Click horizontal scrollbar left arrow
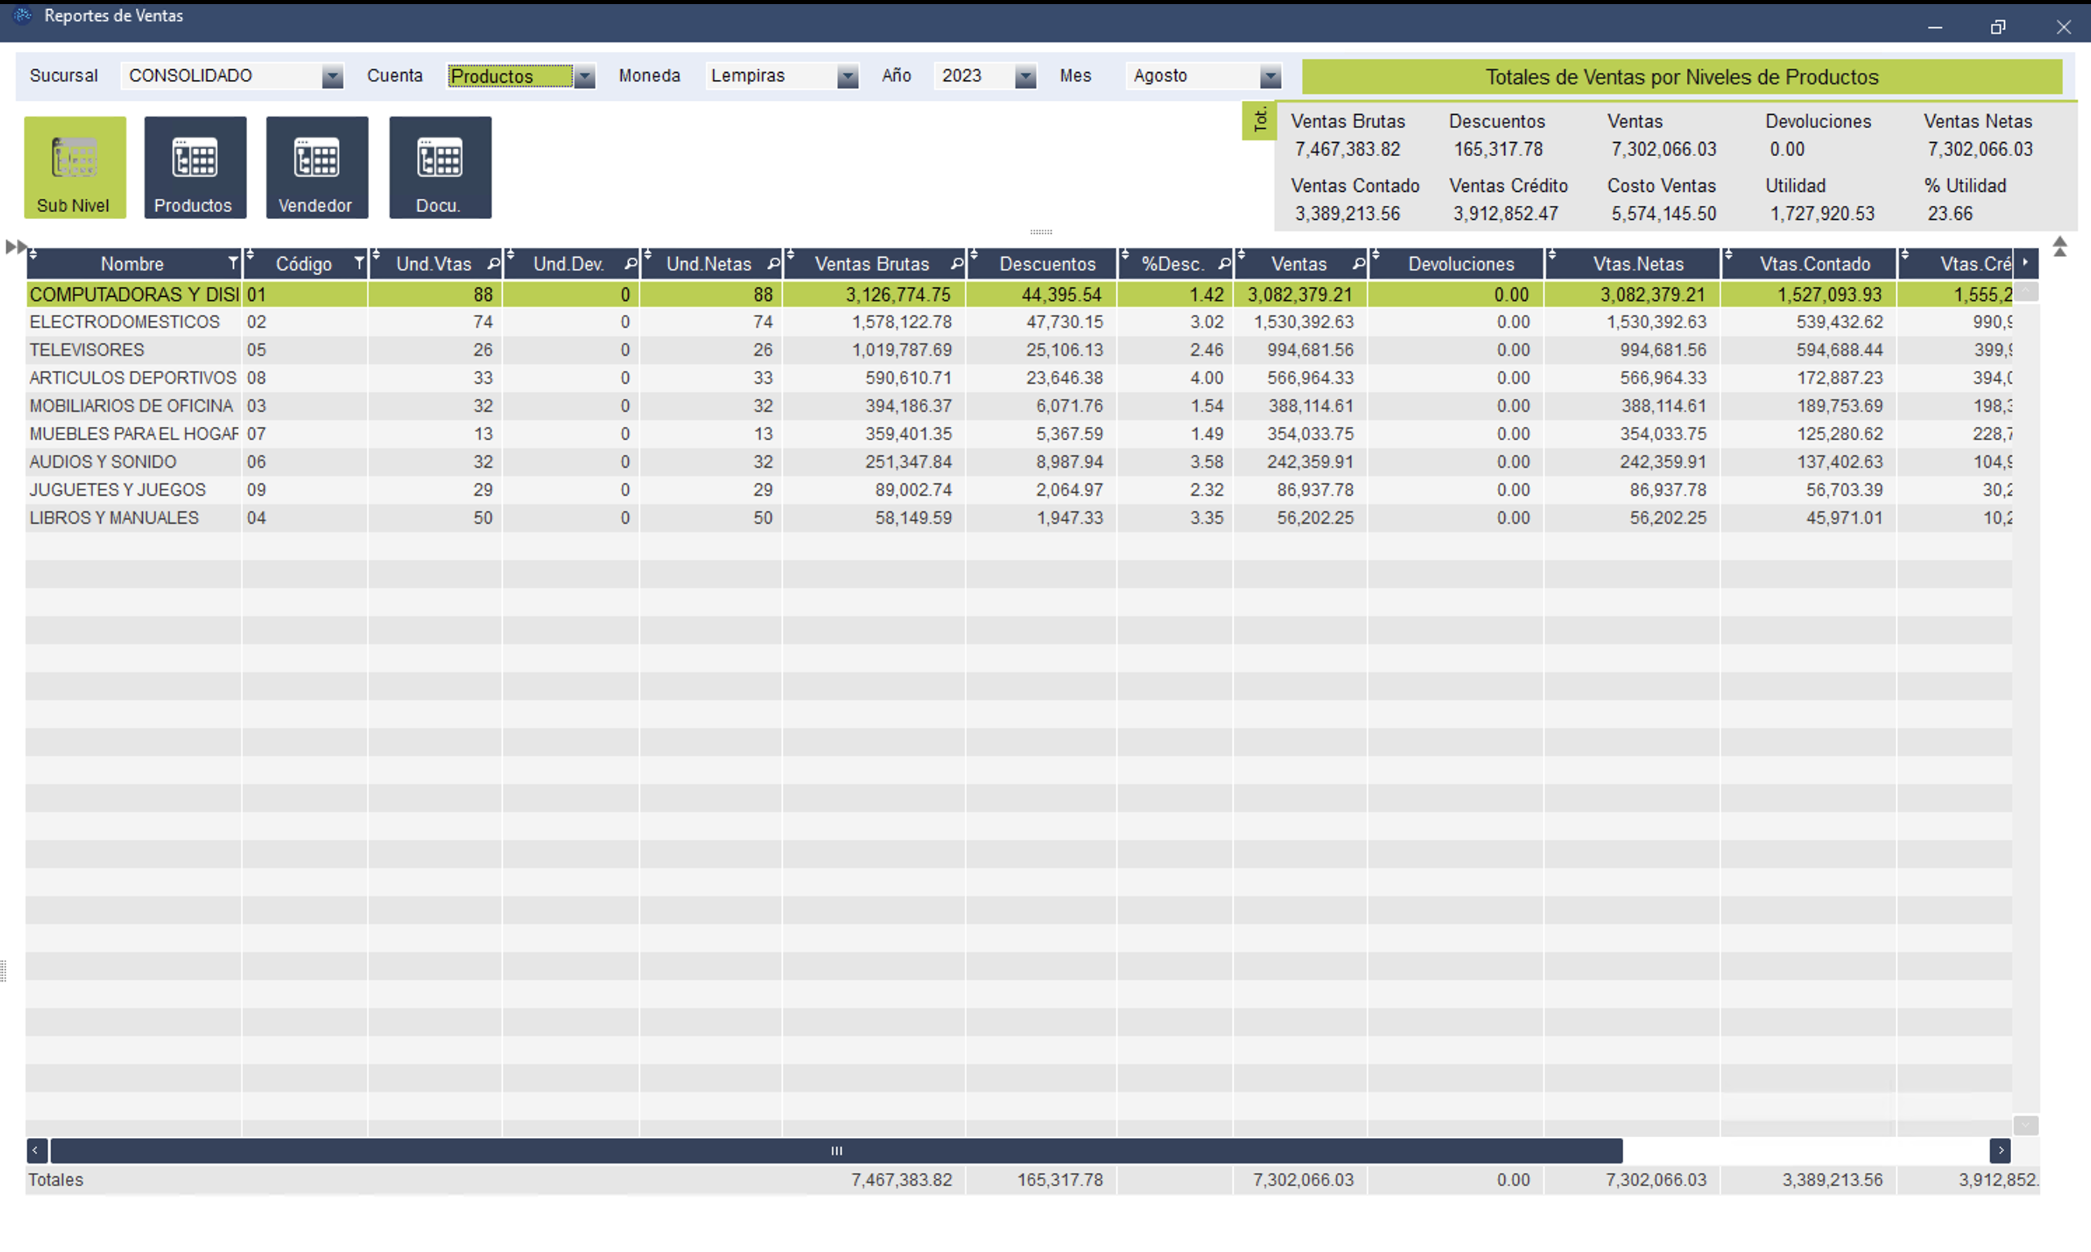The width and height of the screenshot is (2091, 1252). [x=36, y=1150]
